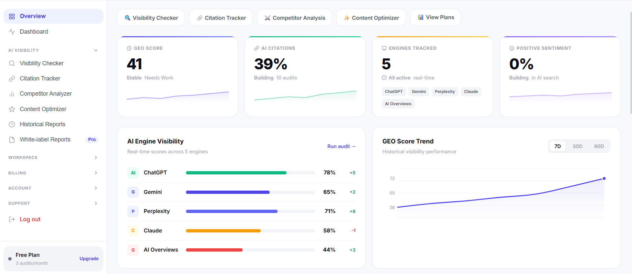
Task: Click the Upgrade plan link
Action: point(89,259)
